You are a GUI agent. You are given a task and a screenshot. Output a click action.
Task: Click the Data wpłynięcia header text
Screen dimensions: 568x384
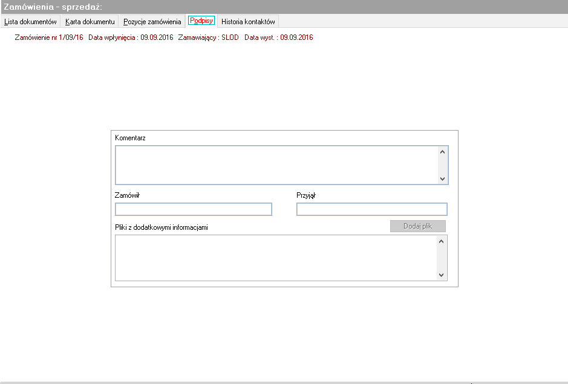point(131,37)
